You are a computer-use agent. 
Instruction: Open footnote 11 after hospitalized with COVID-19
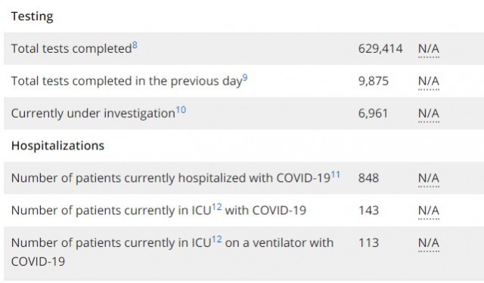point(336,175)
